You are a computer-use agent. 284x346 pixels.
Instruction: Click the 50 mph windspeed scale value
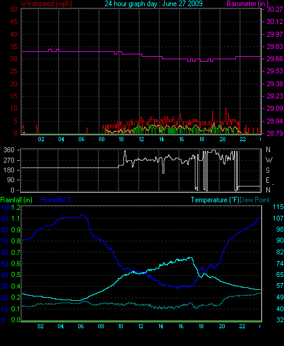[x=13, y=9]
